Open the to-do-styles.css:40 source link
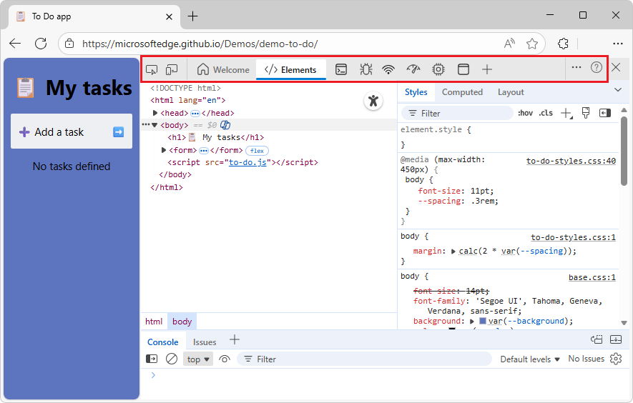 571,161
